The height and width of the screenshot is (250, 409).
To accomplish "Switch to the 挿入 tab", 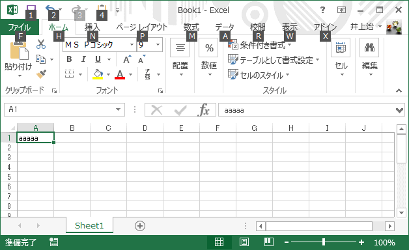I will pos(92,27).
